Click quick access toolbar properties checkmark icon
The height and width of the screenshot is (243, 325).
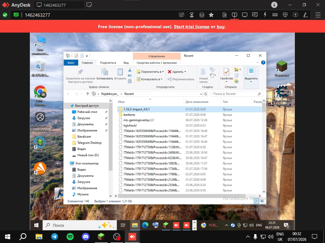(x=76, y=56)
